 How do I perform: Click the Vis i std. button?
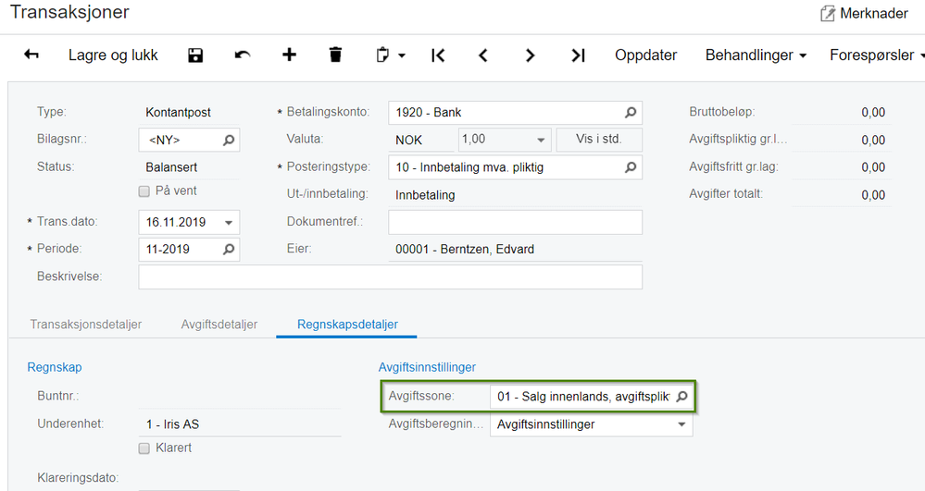pyautogui.click(x=598, y=141)
